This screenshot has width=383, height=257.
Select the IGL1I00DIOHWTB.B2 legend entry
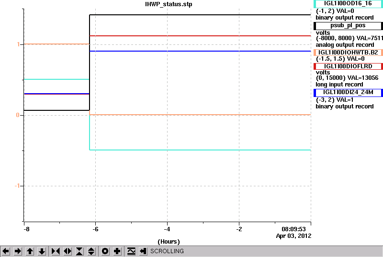(x=348, y=53)
